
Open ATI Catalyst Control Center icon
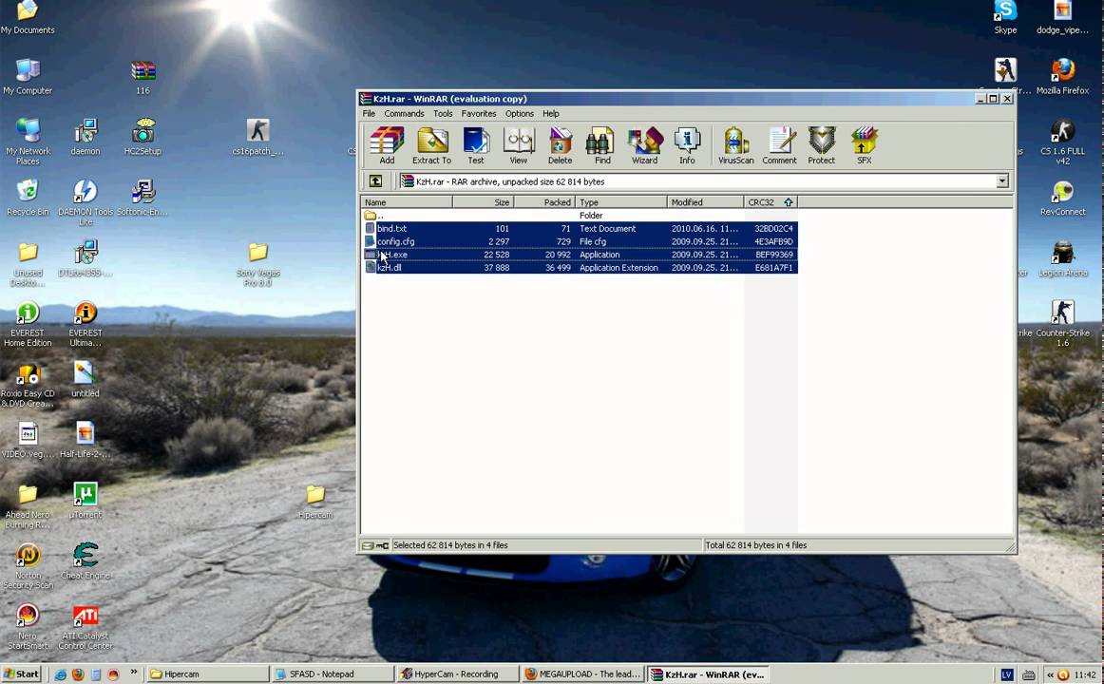click(x=86, y=628)
